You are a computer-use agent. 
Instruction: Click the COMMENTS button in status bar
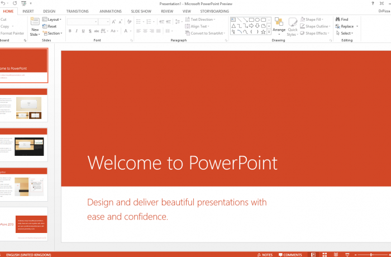(x=290, y=255)
